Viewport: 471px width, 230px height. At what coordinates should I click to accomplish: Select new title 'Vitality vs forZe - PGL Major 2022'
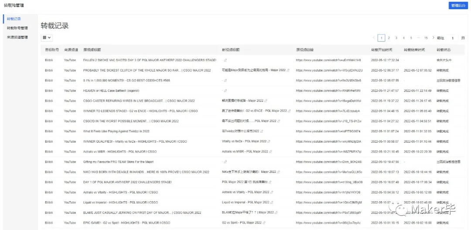(x=244, y=141)
